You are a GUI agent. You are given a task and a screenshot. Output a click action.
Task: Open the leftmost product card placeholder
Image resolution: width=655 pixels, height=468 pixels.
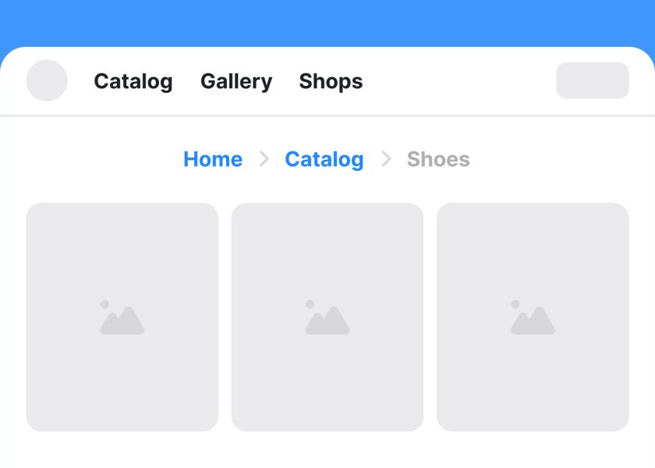click(x=122, y=317)
